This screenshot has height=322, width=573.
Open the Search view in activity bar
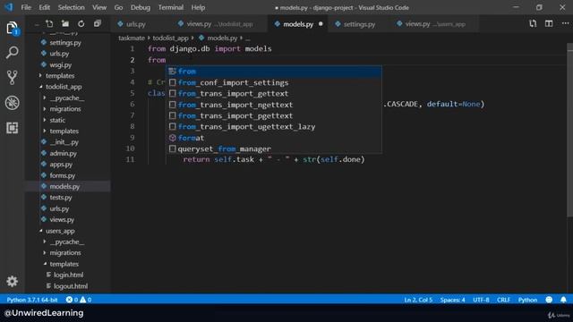tap(12, 53)
